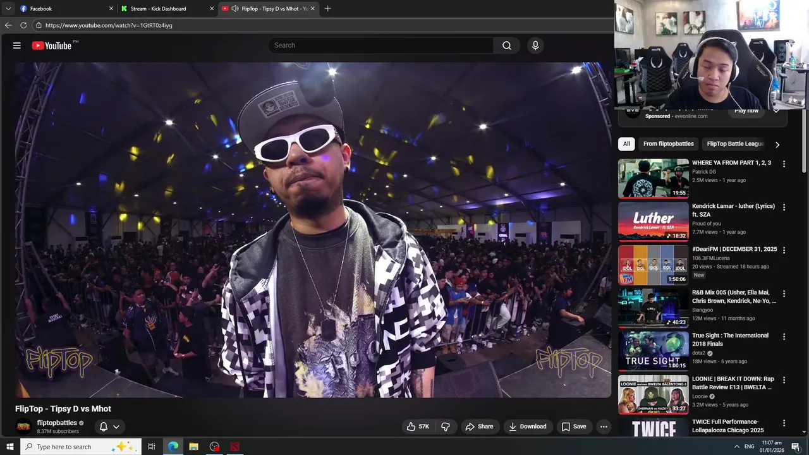Open options menu for TWICE Full Performance

pos(784,423)
